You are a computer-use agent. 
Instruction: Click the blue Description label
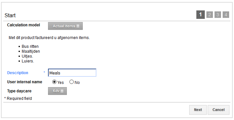[x=18, y=73]
